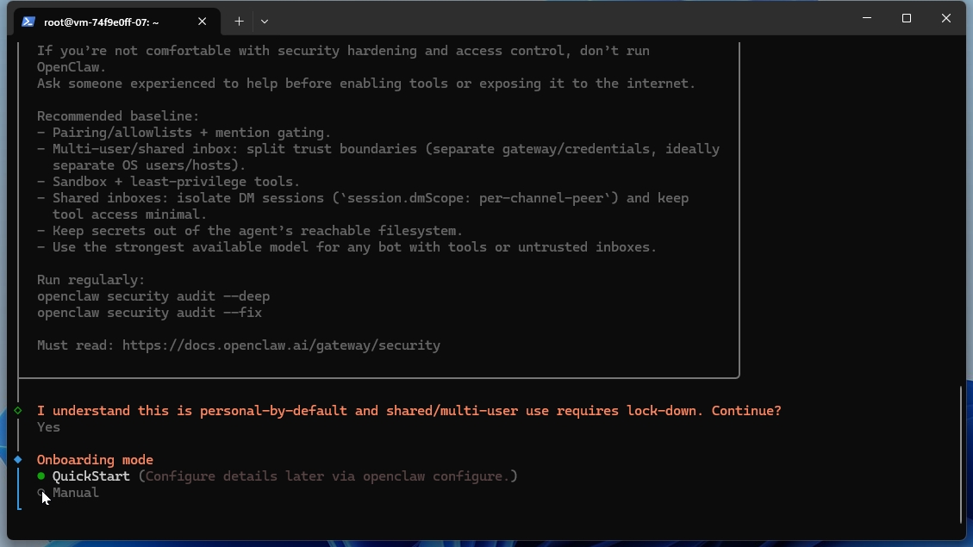This screenshot has width=973, height=547.
Task: Click the X icon to close the root@vm tab
Action: (x=203, y=22)
